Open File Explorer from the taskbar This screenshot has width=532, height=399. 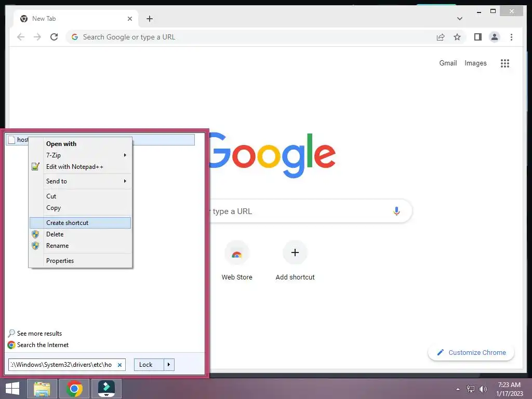tap(42, 389)
